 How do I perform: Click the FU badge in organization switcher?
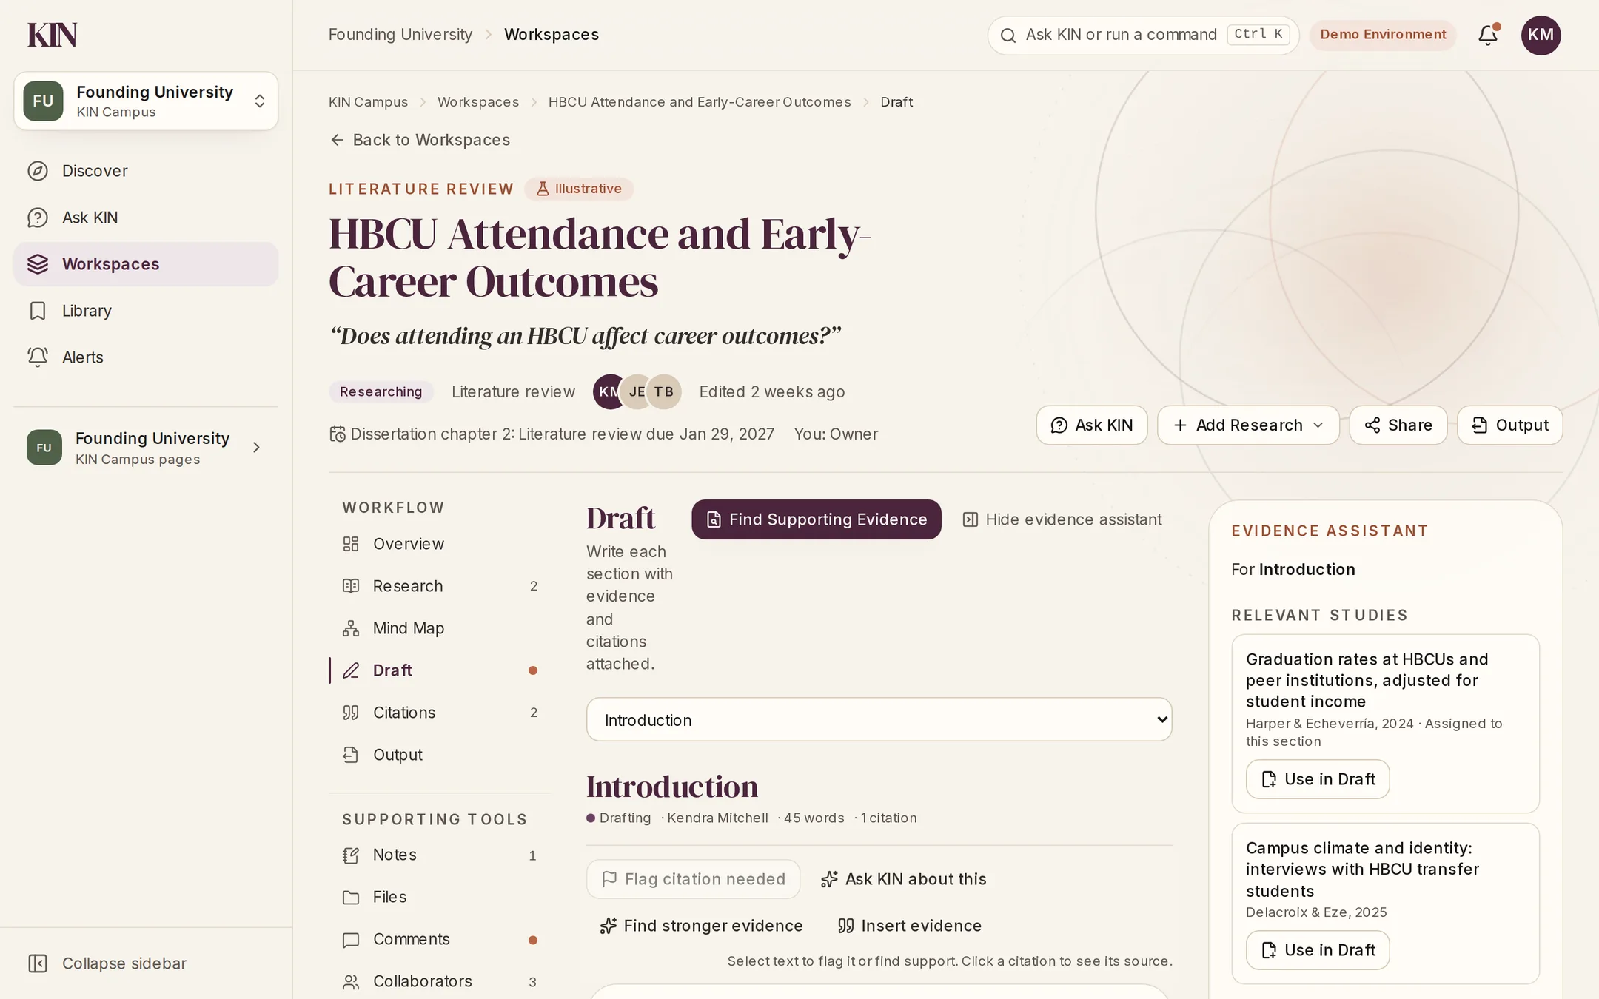pos(43,101)
